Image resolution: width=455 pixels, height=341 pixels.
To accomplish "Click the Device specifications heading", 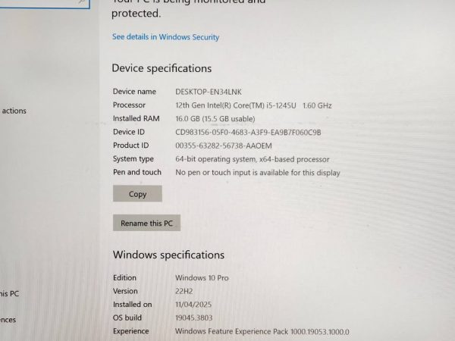I will [x=162, y=68].
